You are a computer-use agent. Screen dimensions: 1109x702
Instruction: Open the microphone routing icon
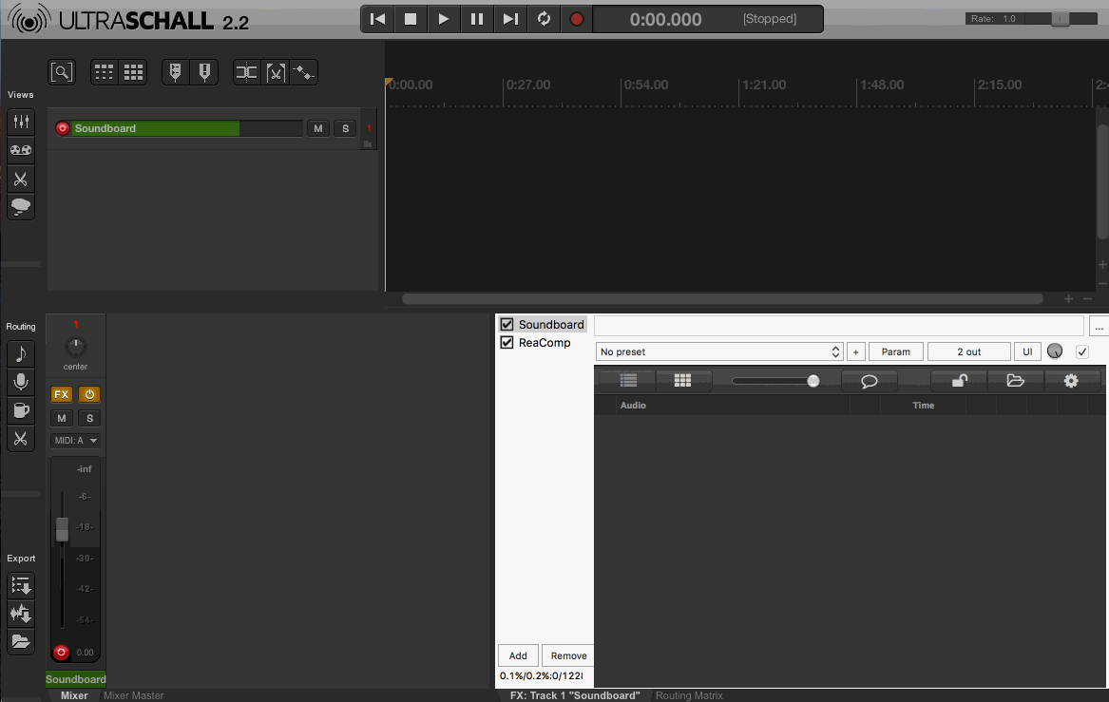[21, 382]
